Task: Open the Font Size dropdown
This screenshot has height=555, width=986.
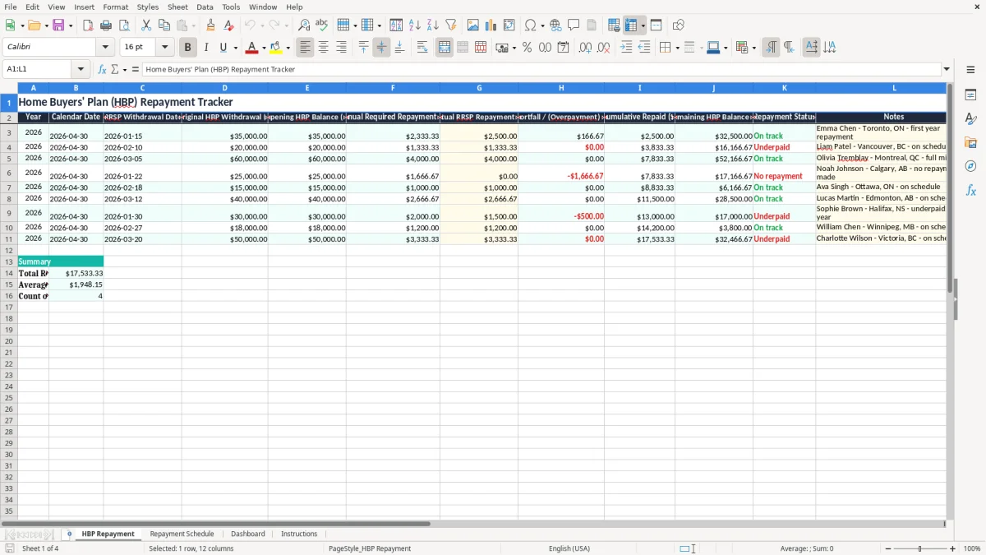Action: [164, 48]
